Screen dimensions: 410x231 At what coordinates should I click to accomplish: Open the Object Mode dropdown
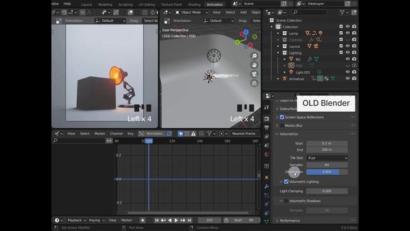192,12
